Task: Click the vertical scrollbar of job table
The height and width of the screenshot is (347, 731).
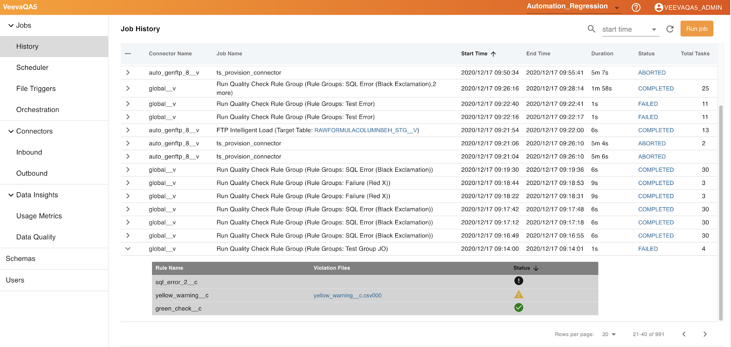Action: 720,210
